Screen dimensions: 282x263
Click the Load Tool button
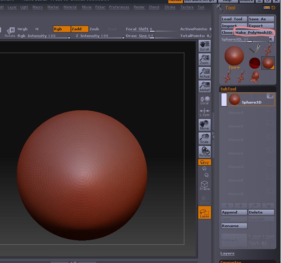click(x=234, y=19)
